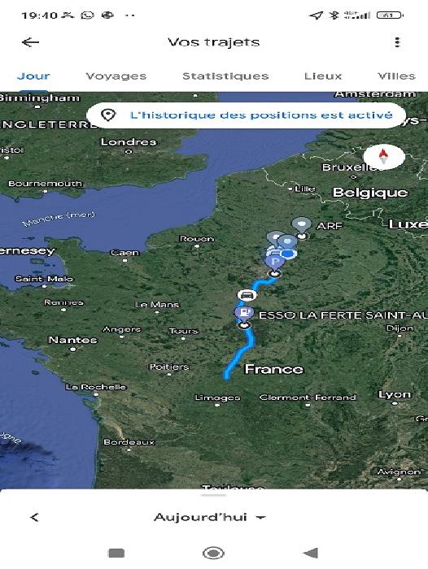Tap the location history enabled banner
Viewport: 428px width, 569px height.
[247, 115]
